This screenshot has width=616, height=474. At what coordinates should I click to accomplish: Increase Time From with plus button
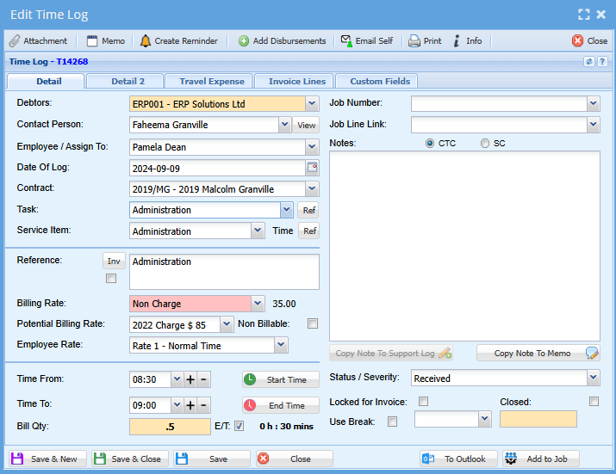click(190, 379)
